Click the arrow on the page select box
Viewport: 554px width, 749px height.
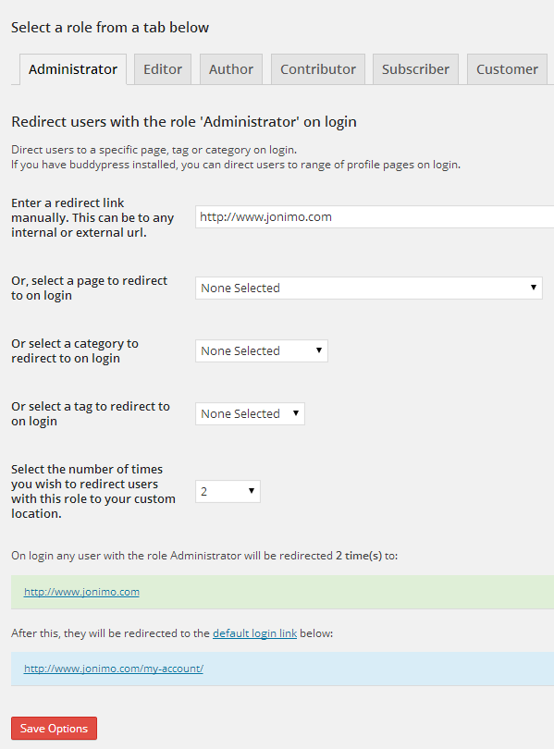534,288
